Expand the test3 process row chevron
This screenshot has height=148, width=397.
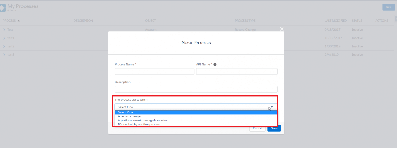tap(4, 55)
